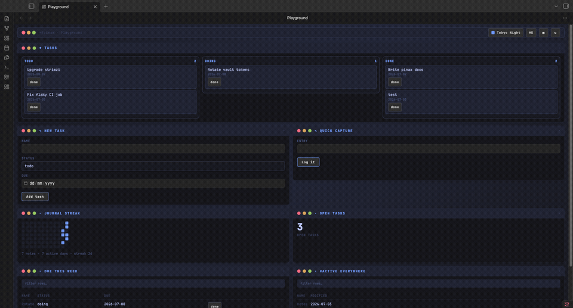Focus the Name field in New Task

(x=153, y=148)
